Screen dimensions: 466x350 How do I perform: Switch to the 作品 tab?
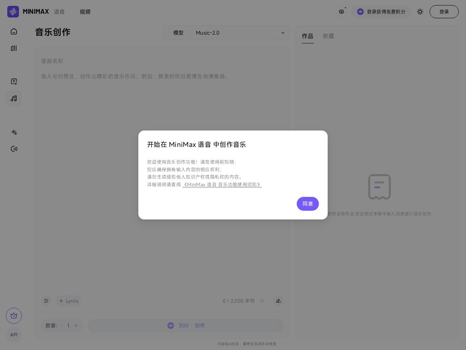click(307, 36)
